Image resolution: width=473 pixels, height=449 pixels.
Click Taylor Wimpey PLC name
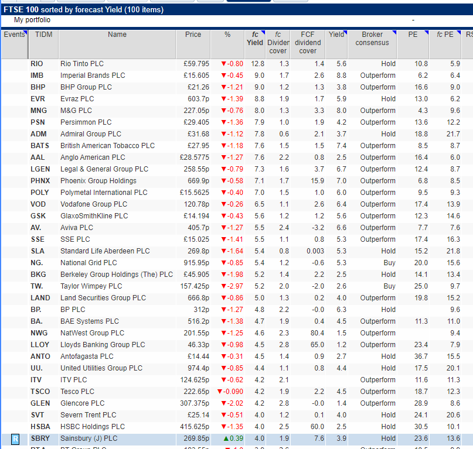[x=91, y=286]
